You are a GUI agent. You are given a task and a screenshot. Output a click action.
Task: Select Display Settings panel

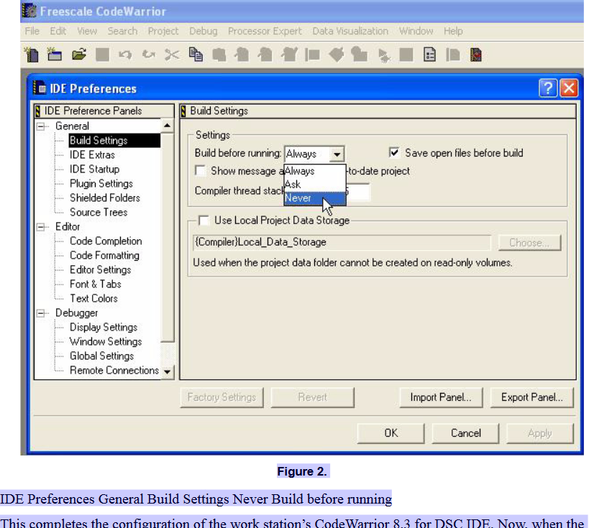[x=104, y=328]
